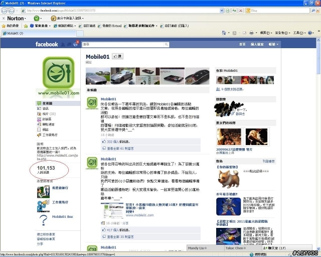This screenshot has height=257, width=321.
Task: Open 個人檔案 Profile in Facebook header
Action: (x=257, y=44)
